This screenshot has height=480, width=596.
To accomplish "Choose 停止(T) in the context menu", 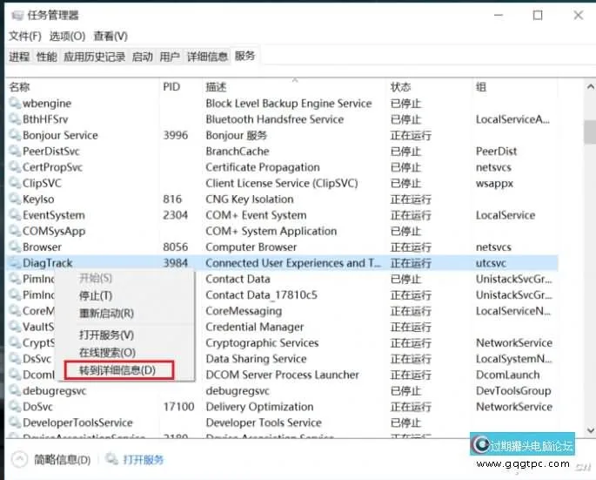I will (x=96, y=296).
